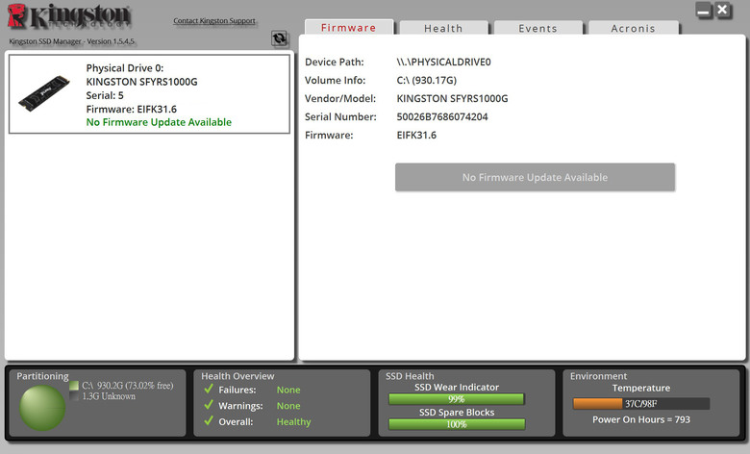Click the Vendor/Model value KINGSTON SFYRS1000G
The width and height of the screenshot is (750, 454).
click(x=452, y=98)
